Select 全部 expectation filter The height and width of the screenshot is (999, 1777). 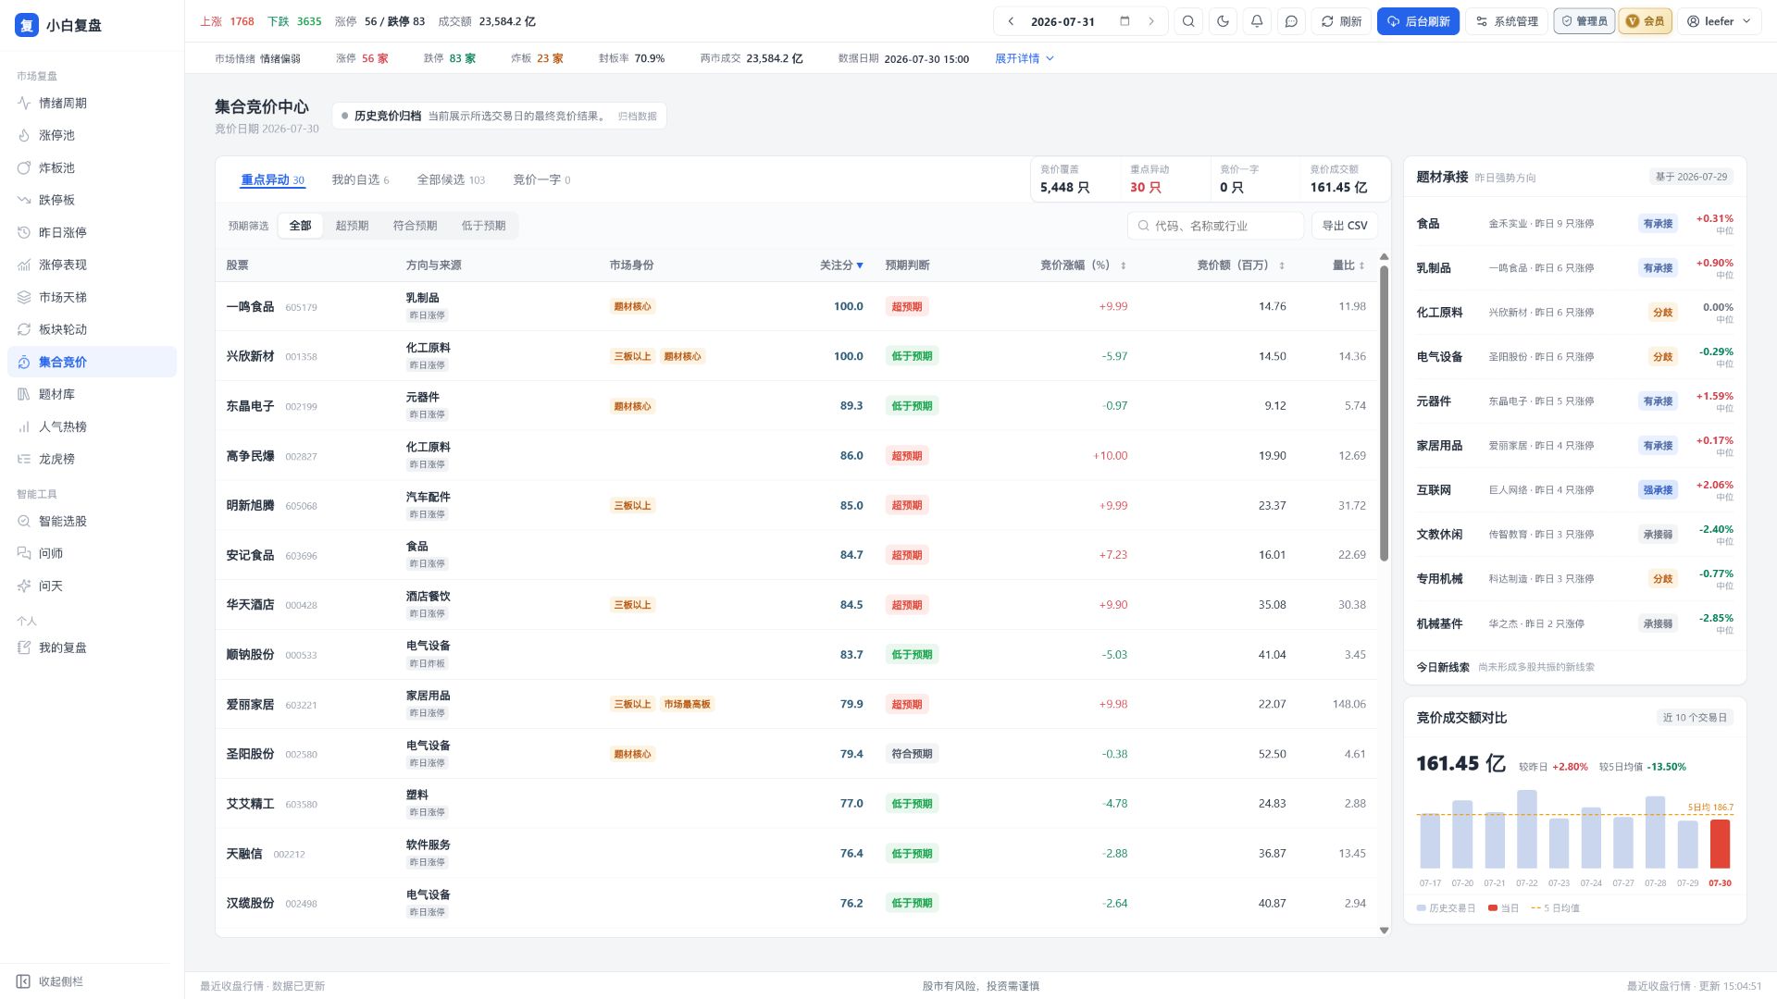[300, 226]
